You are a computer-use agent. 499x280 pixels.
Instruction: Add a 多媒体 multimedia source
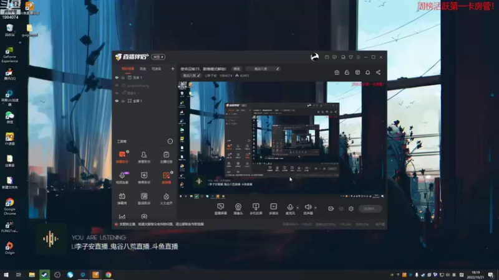[273, 209]
